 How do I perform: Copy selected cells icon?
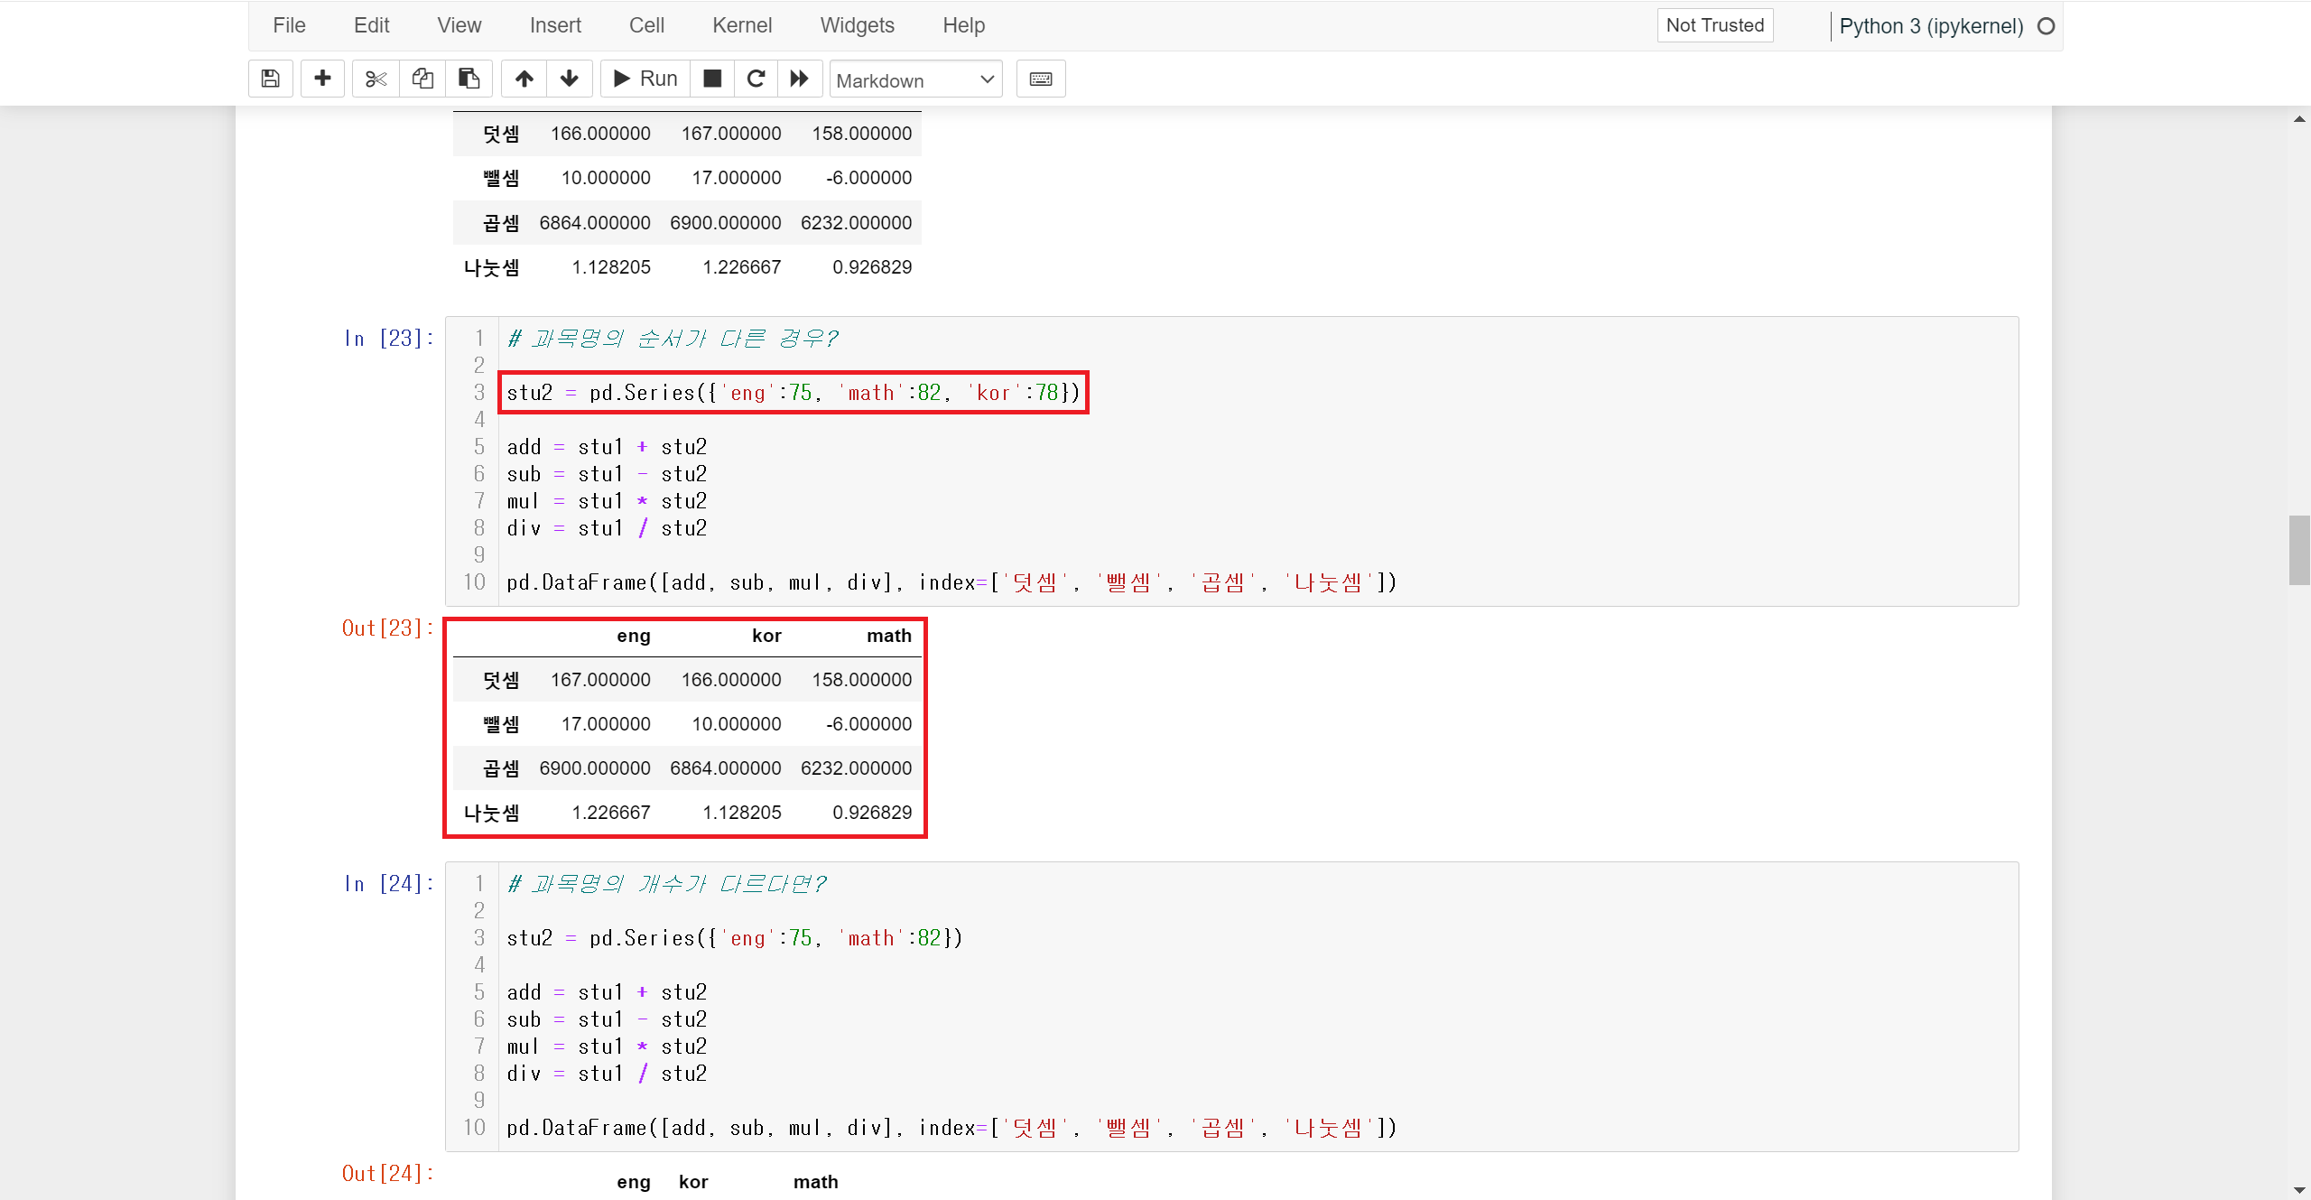click(x=422, y=79)
